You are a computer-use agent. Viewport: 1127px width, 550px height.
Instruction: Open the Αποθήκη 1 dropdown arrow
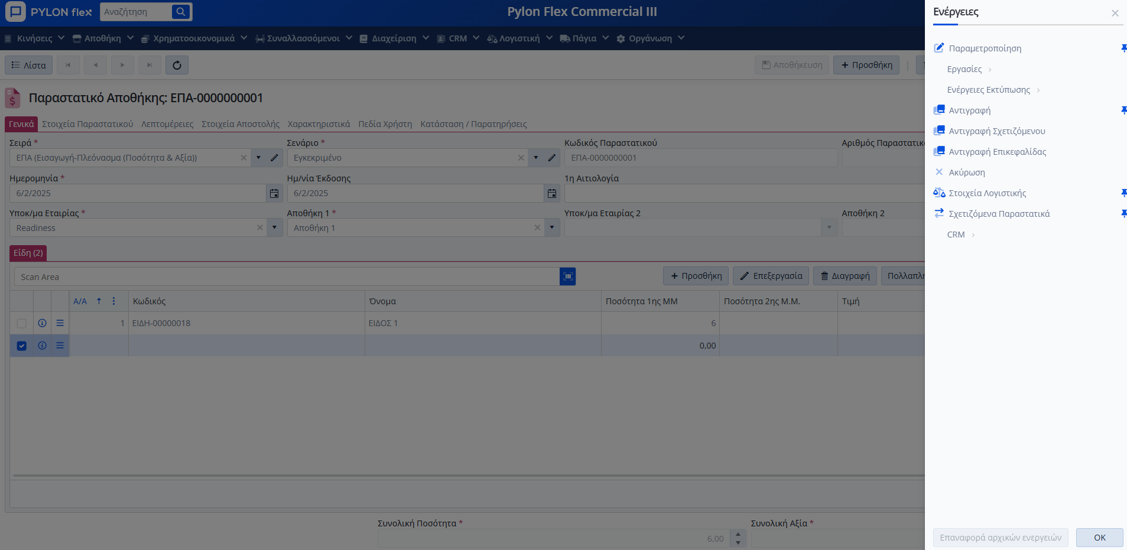551,227
